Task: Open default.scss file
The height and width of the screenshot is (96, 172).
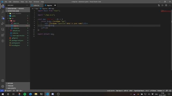Action: click(x=16, y=31)
